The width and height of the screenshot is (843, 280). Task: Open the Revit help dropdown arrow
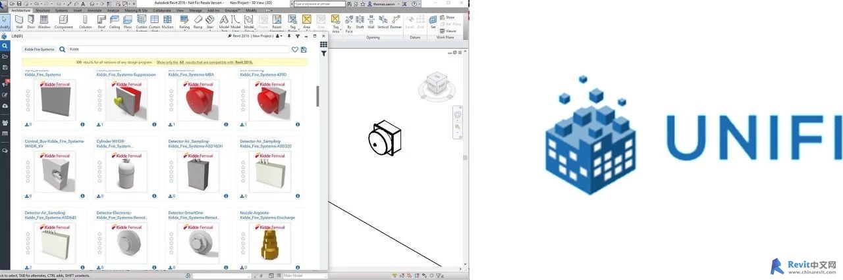(420, 4)
